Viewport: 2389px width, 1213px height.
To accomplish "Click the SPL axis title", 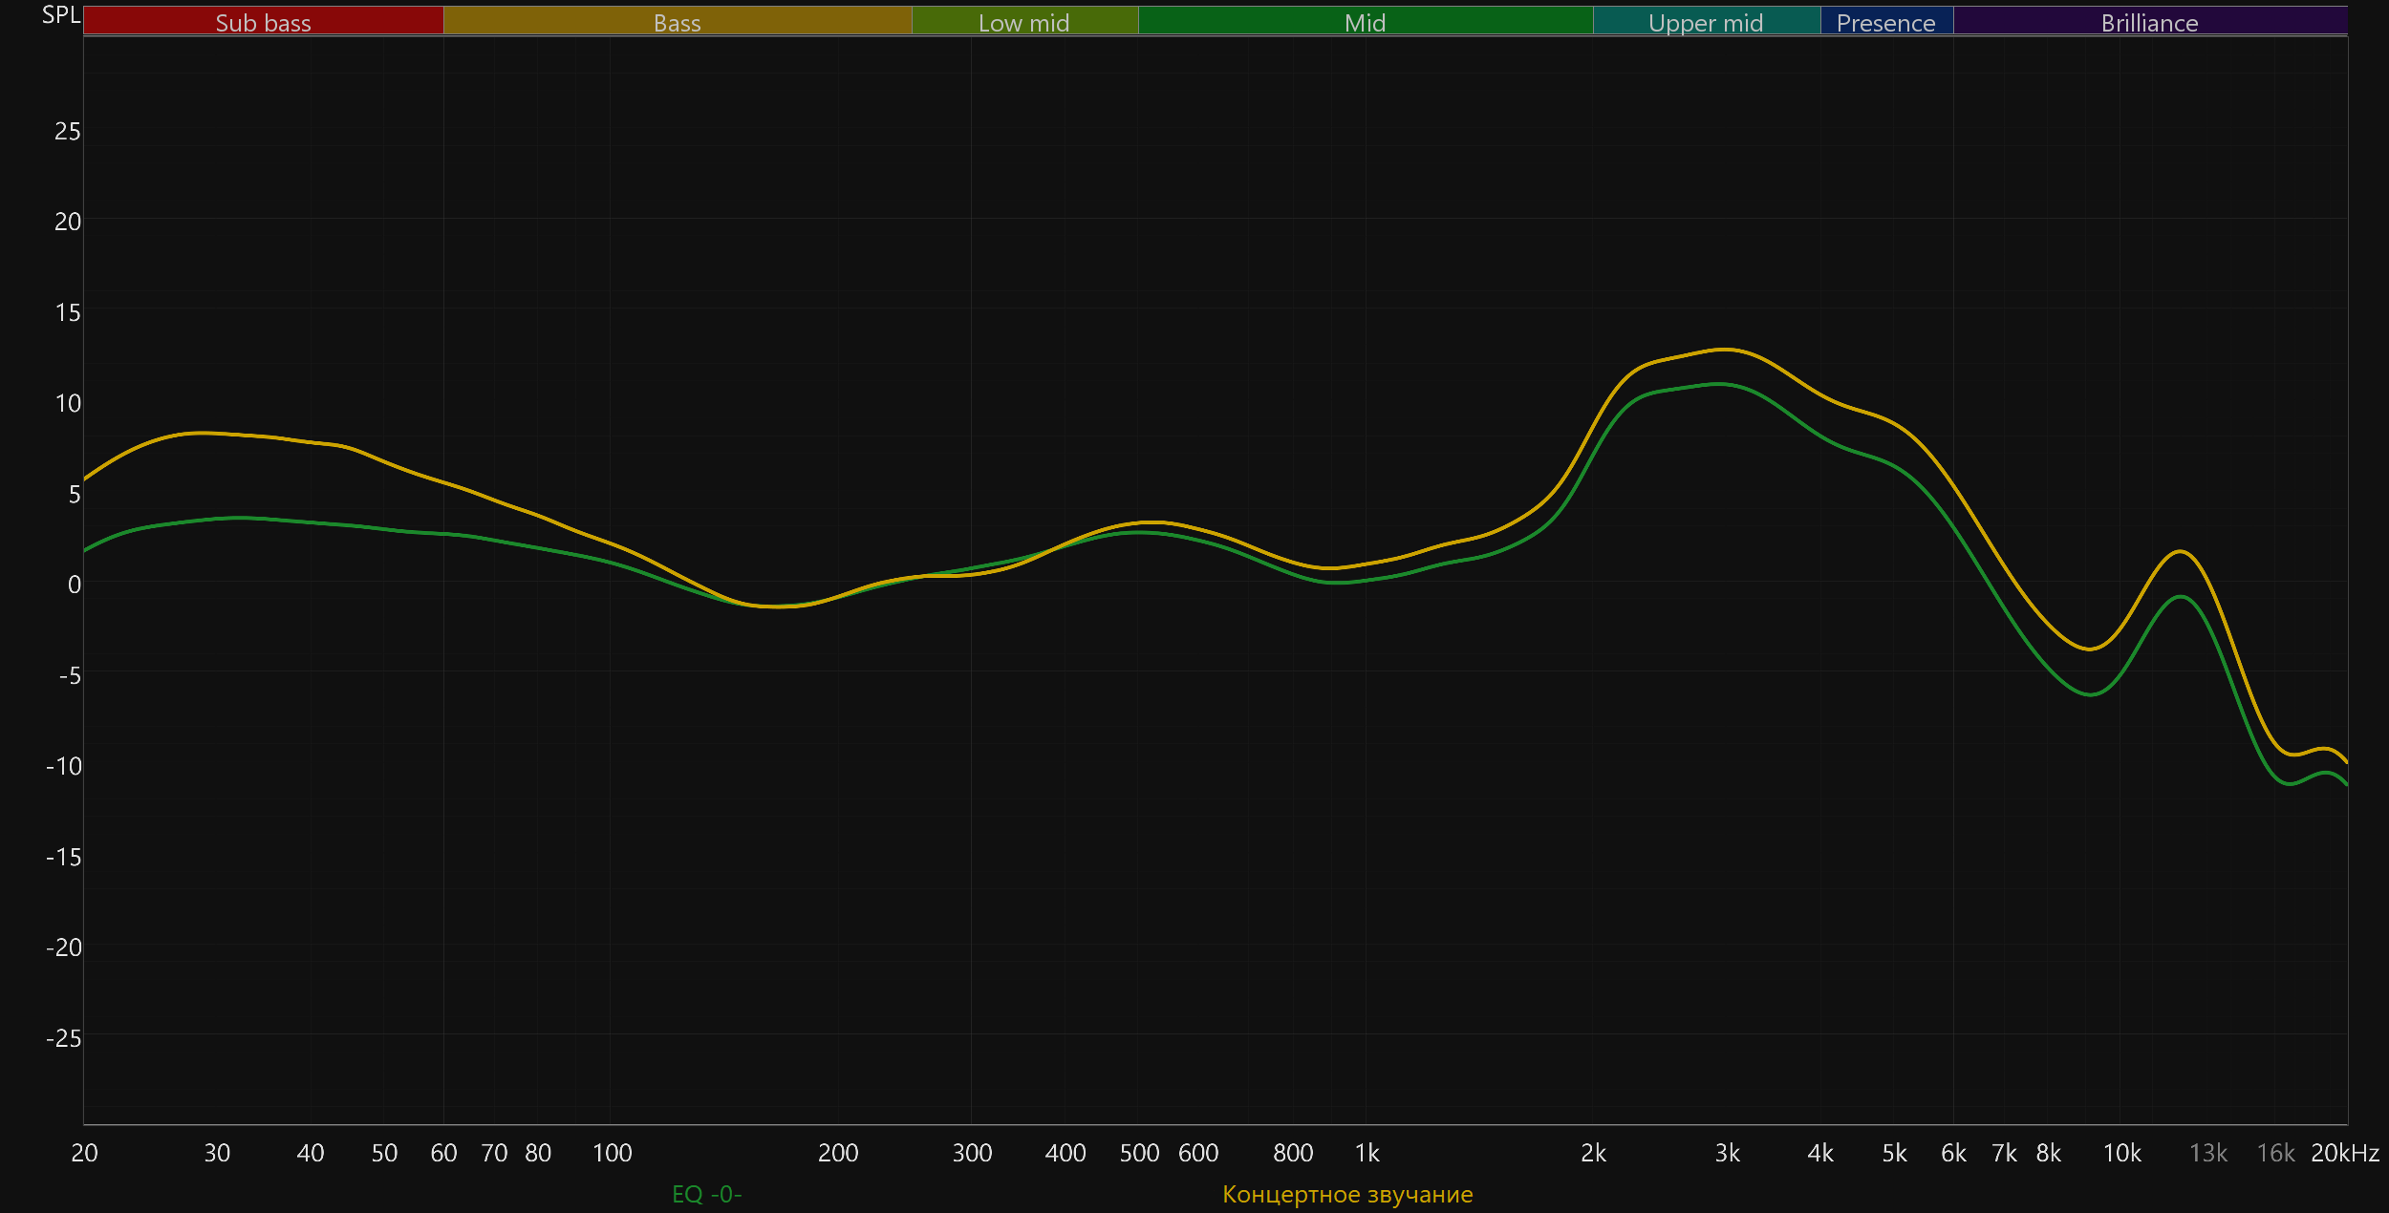I will (61, 14).
